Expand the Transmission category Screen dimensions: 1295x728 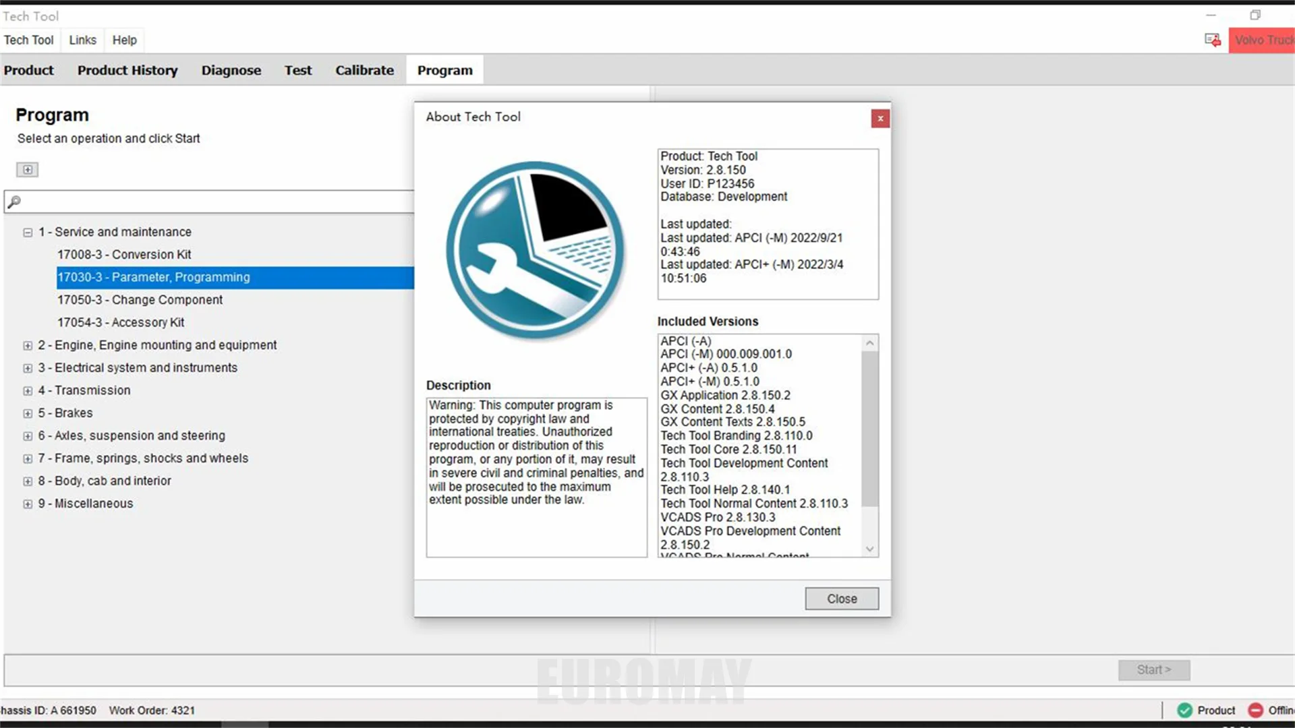click(28, 390)
